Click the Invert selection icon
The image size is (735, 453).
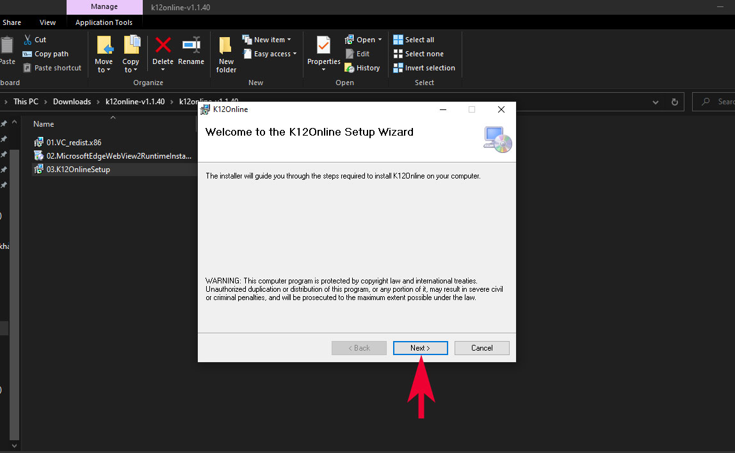[398, 68]
